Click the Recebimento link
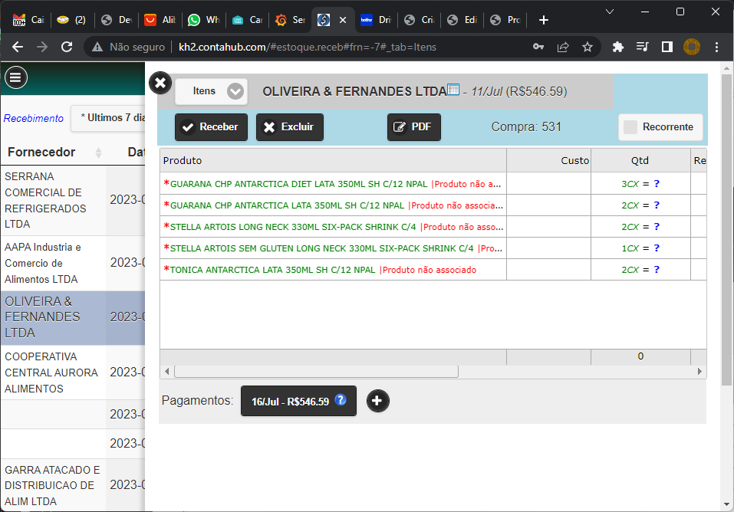The image size is (734, 512). click(34, 118)
